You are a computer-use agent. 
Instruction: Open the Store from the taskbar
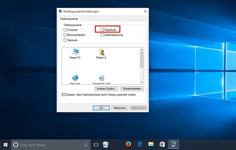click(162, 144)
